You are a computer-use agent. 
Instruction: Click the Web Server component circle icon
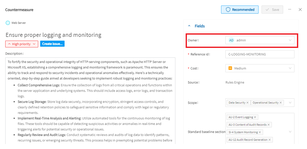[x=8, y=23]
